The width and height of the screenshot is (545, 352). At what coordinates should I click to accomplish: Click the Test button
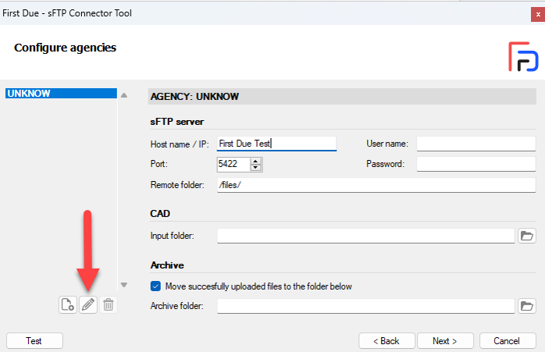pos(34,341)
